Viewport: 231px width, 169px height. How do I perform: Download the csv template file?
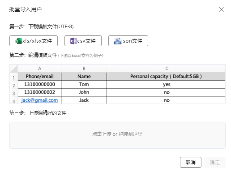pos(83,41)
